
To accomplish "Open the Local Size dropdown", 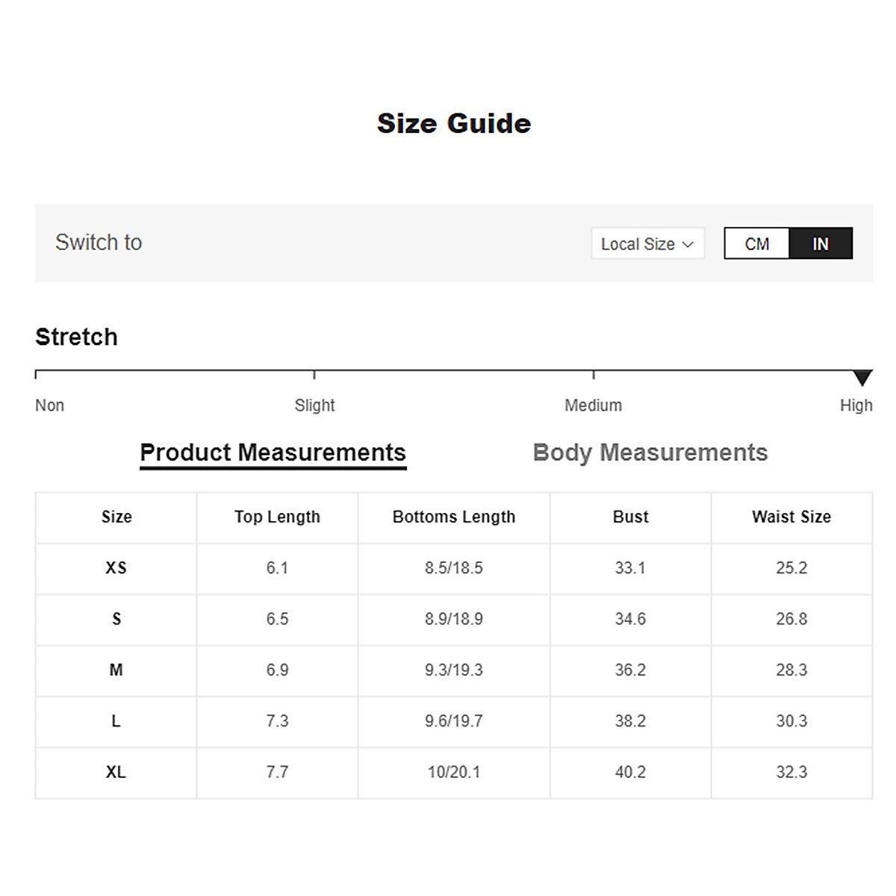I will [647, 244].
